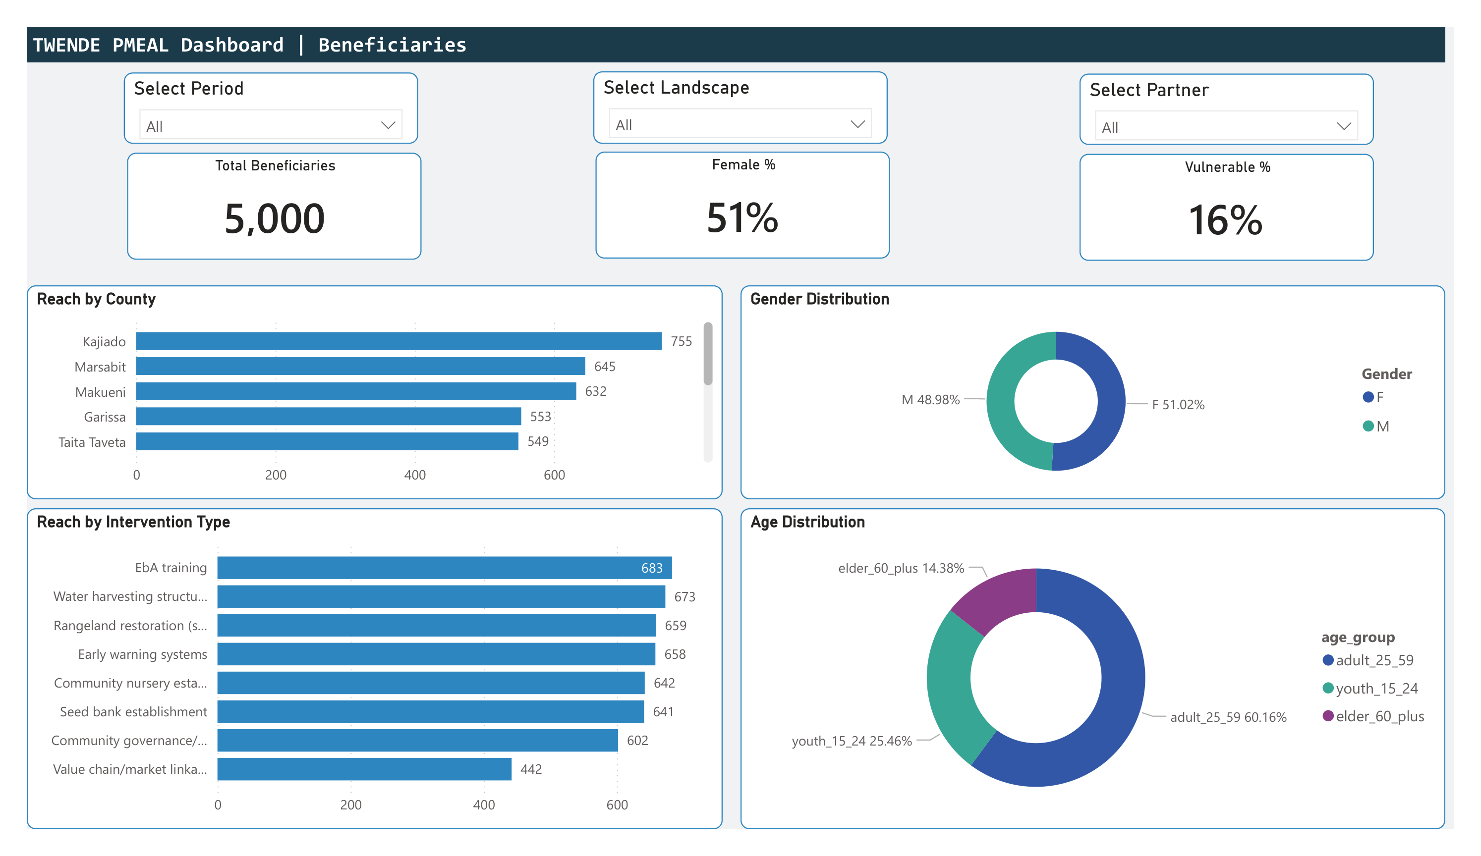Image resolution: width=1481 pixels, height=856 pixels.
Task: Click the M gender legend marker
Action: coord(1368,426)
